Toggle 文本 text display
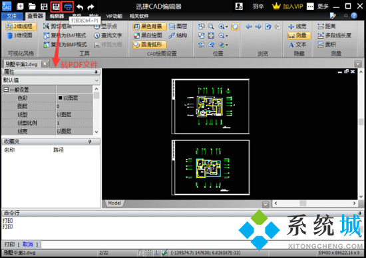 tap(297, 45)
